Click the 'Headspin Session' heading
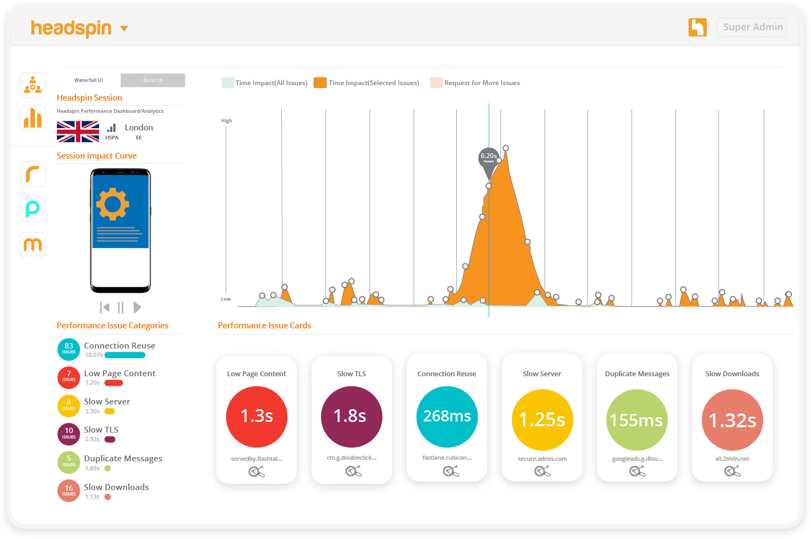Viewport: 811px width, 539px height. (x=89, y=98)
